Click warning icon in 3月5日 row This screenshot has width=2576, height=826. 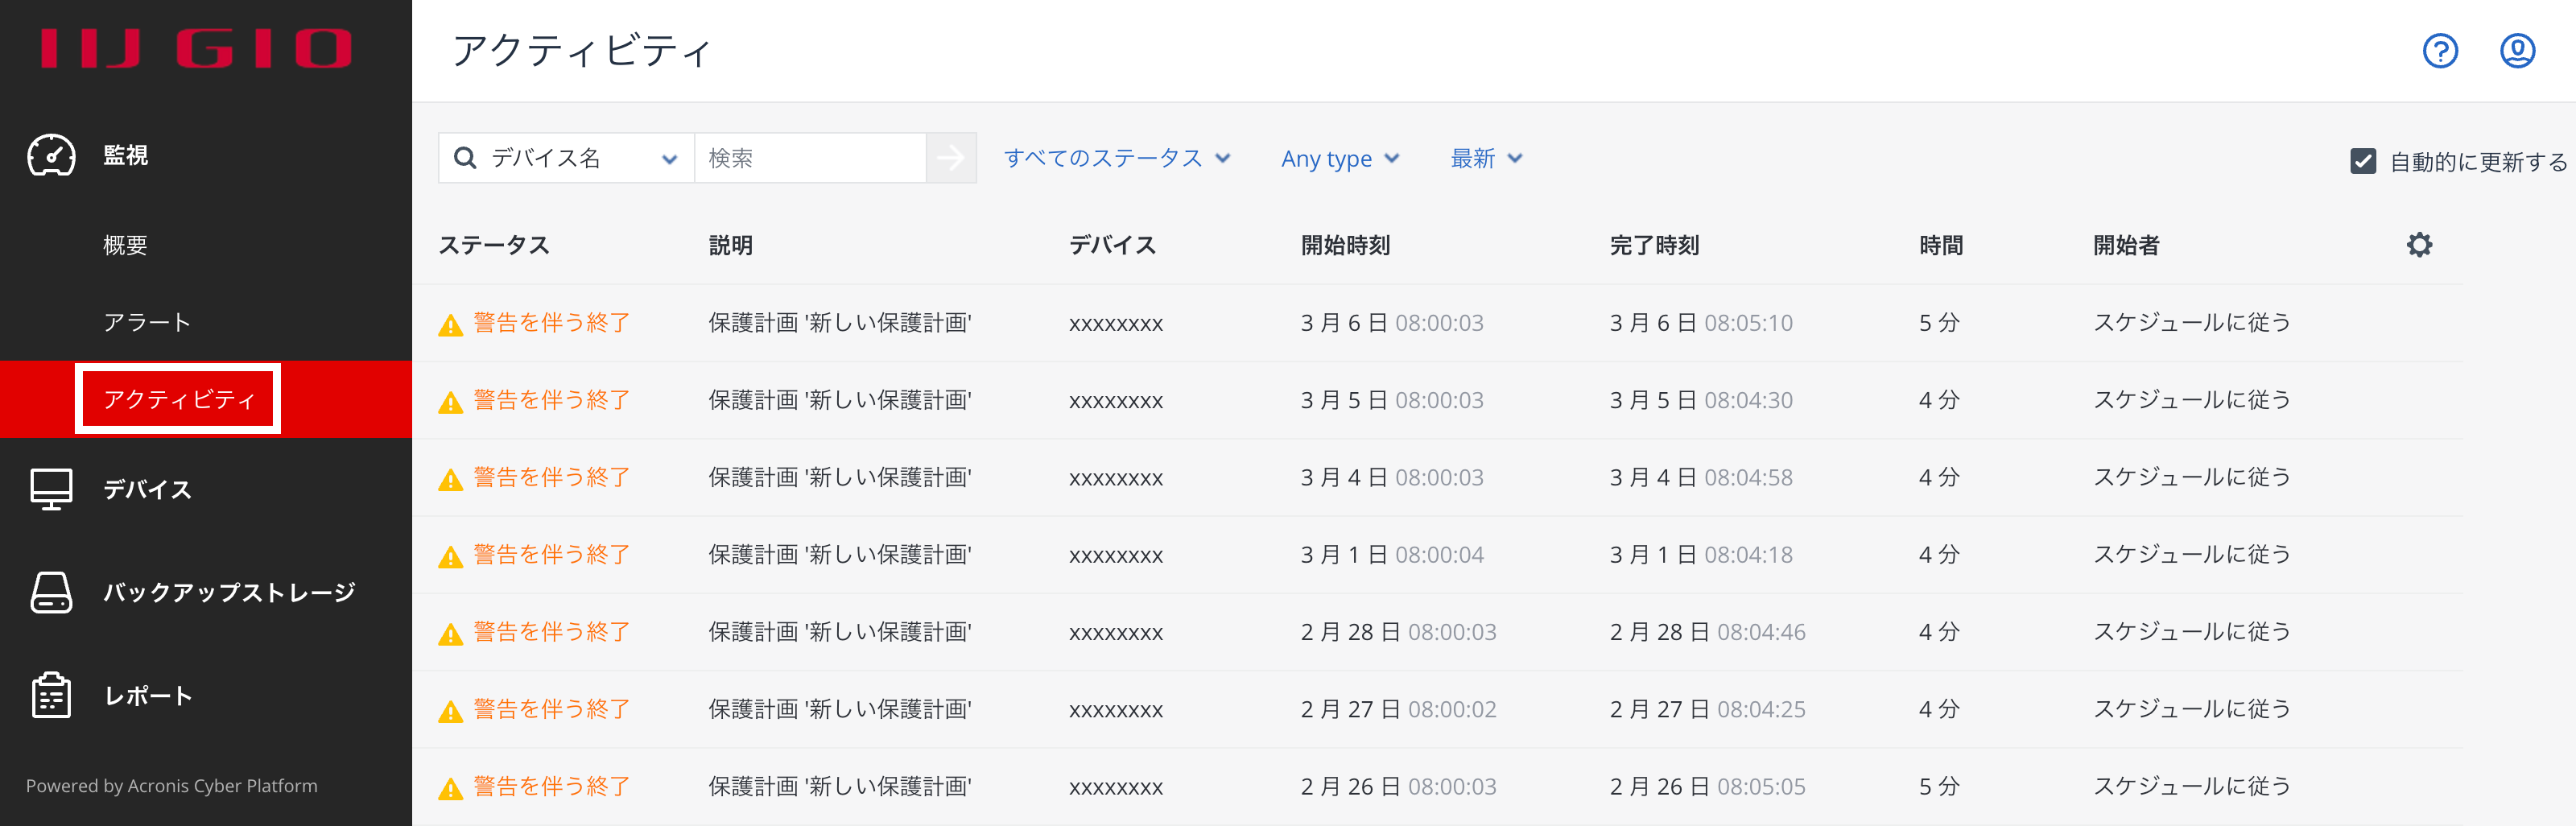point(451,402)
